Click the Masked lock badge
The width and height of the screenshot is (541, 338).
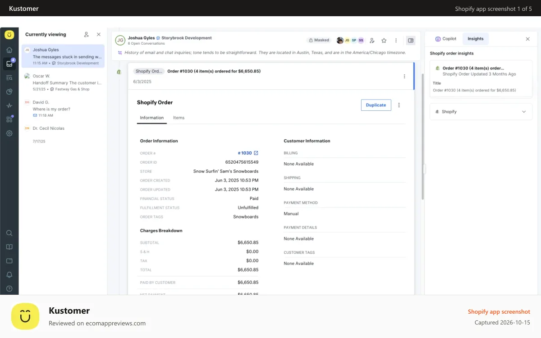(x=319, y=40)
